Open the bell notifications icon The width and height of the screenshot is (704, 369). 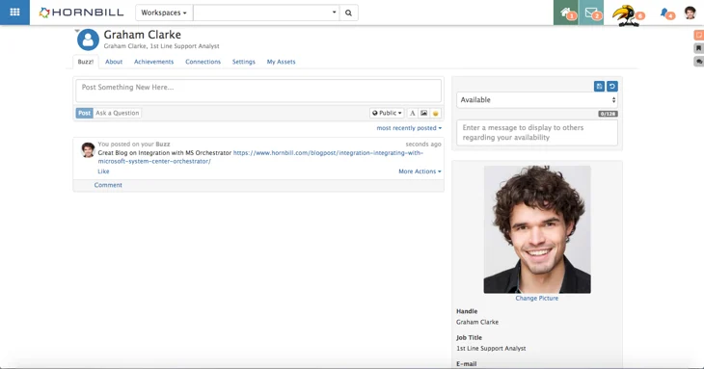pos(664,13)
